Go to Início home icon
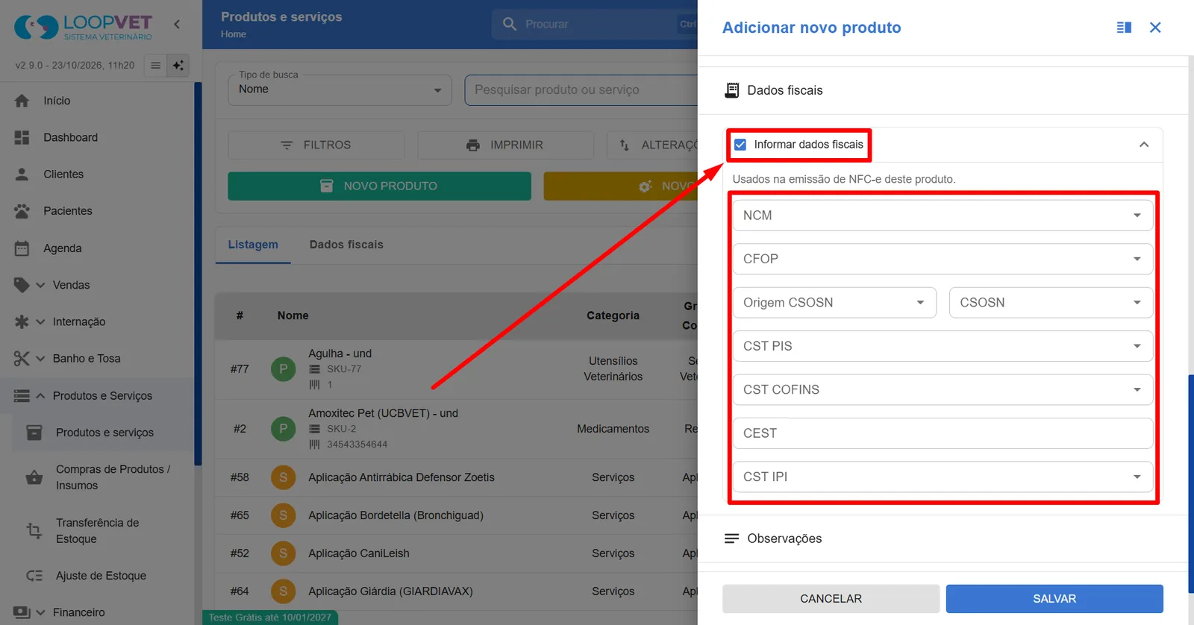1194x625 pixels. coord(22,101)
